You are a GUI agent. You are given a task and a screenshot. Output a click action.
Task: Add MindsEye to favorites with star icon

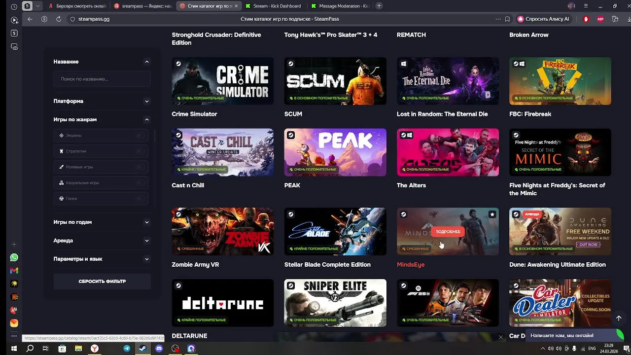[492, 214]
